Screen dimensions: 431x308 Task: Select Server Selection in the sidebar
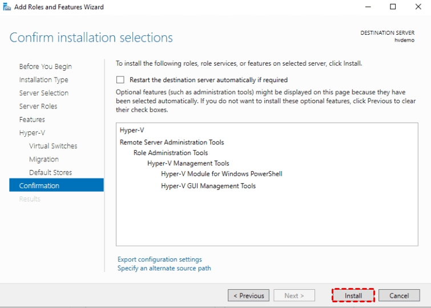[x=43, y=93]
